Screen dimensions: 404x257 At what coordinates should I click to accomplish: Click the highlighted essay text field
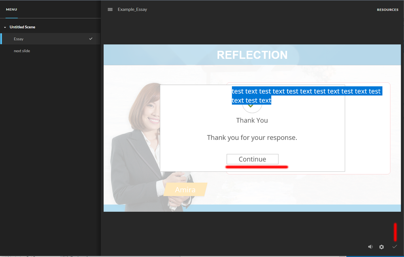point(306,96)
